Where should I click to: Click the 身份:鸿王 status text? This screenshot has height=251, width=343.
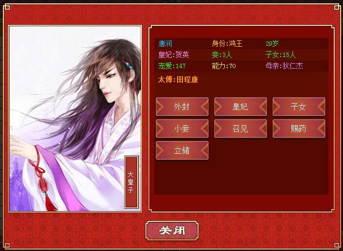pyautogui.click(x=227, y=43)
